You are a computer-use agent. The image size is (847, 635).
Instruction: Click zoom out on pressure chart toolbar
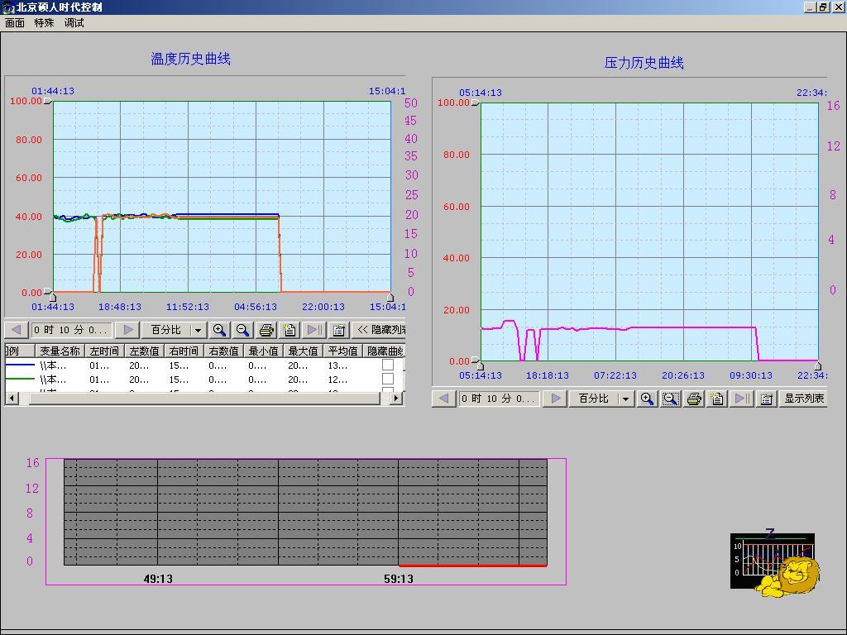tap(670, 399)
